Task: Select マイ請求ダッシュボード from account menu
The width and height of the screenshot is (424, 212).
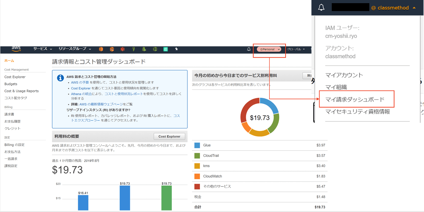Action: click(x=355, y=99)
